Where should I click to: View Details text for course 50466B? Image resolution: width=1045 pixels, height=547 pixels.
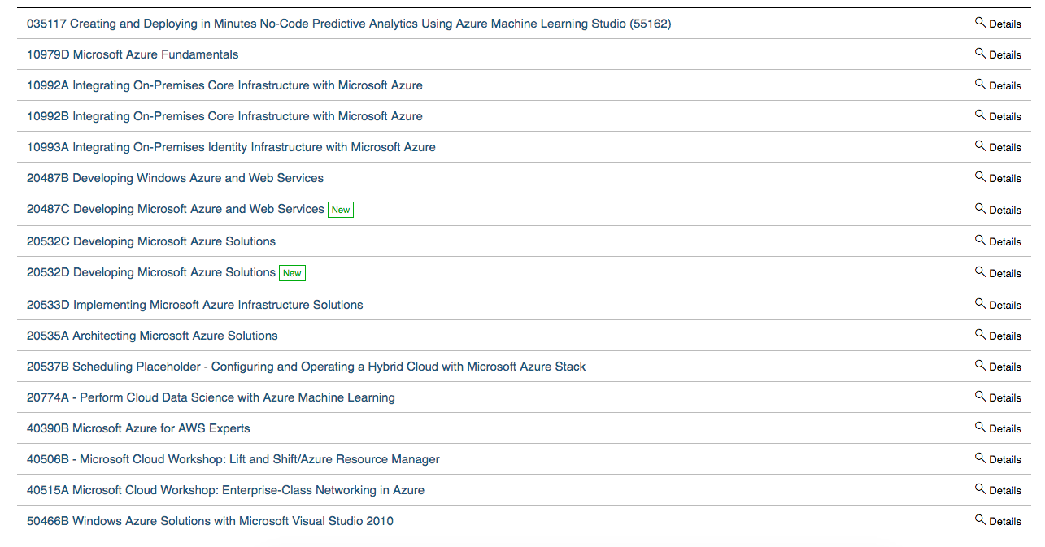(1005, 522)
